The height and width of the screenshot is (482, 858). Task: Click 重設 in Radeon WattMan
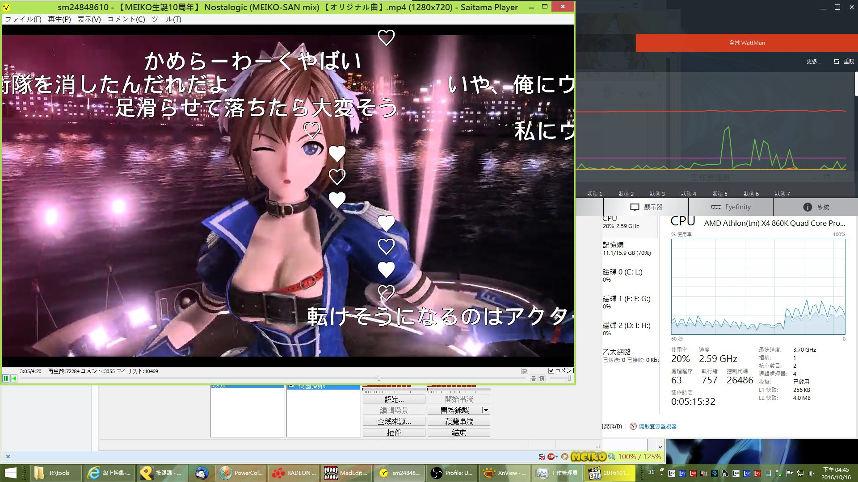[x=844, y=62]
